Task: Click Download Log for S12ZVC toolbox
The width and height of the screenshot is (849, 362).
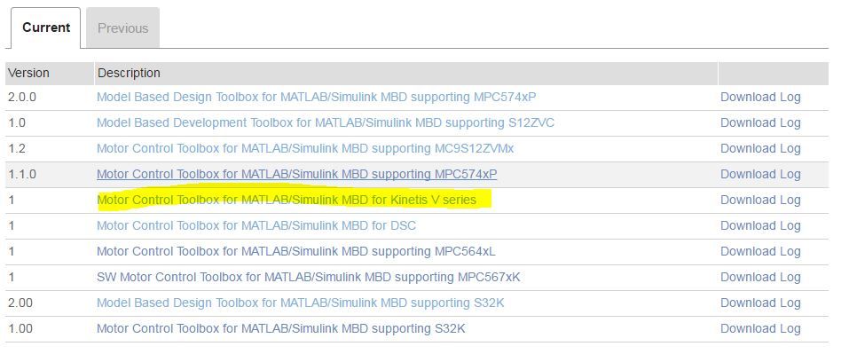Action: (x=760, y=122)
